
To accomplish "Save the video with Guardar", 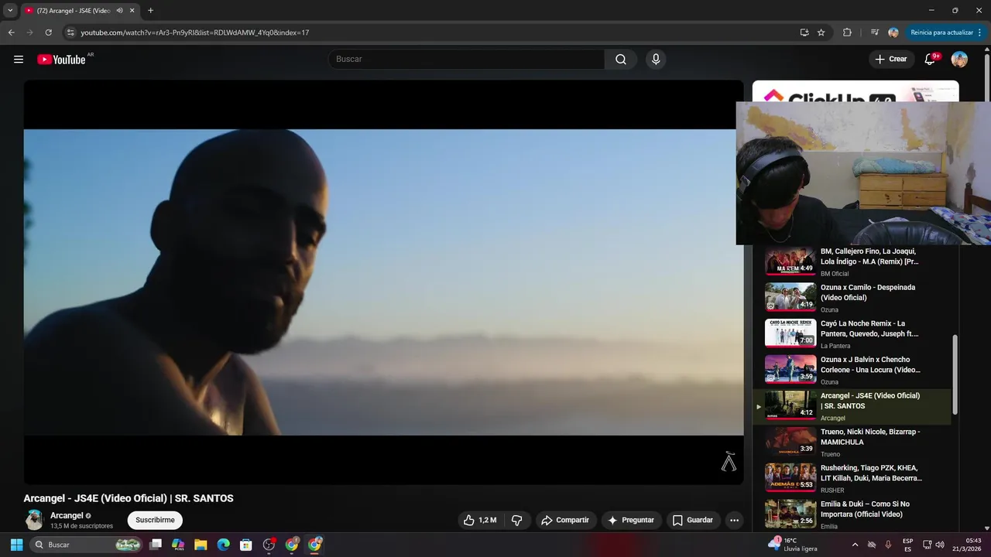I will tap(693, 520).
